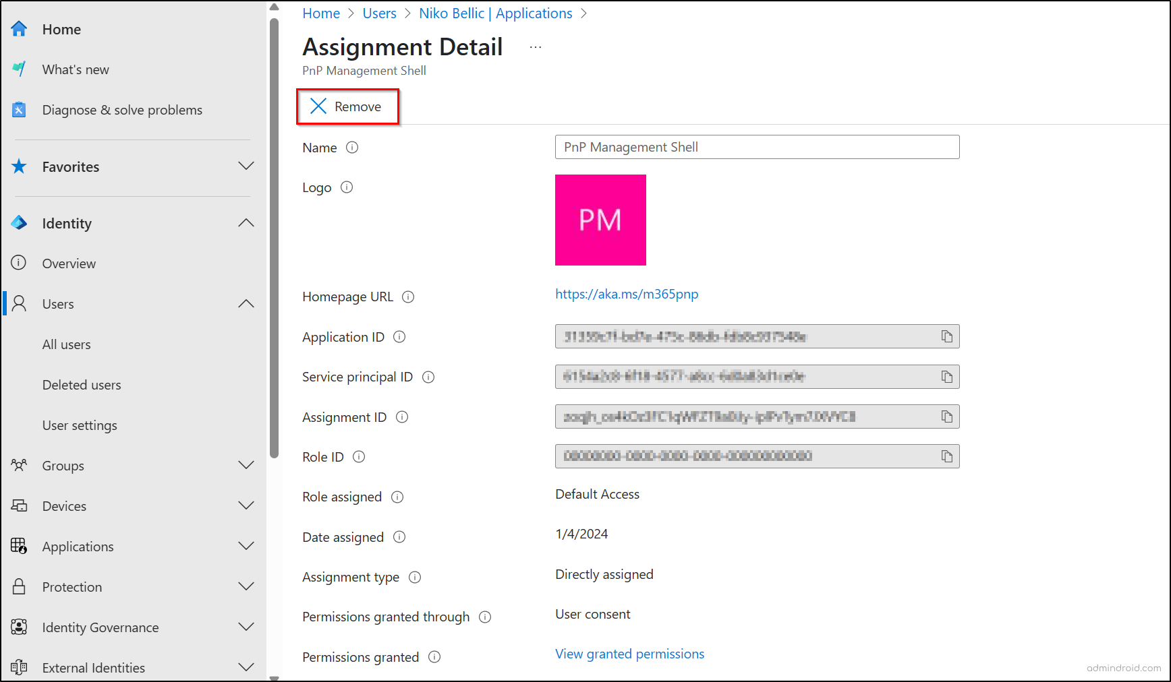
Task: Click the Identity Governance icon
Action: 19,627
